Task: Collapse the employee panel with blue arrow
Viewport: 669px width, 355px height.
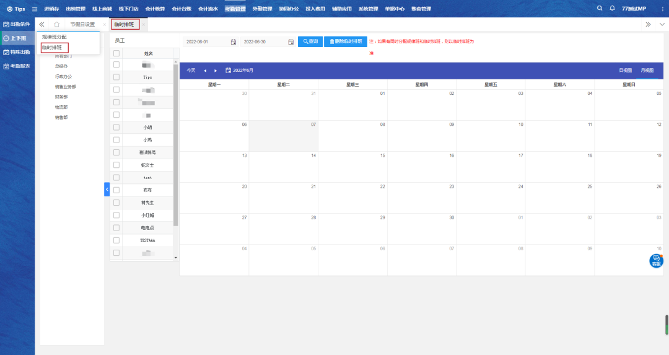Action: coord(107,189)
